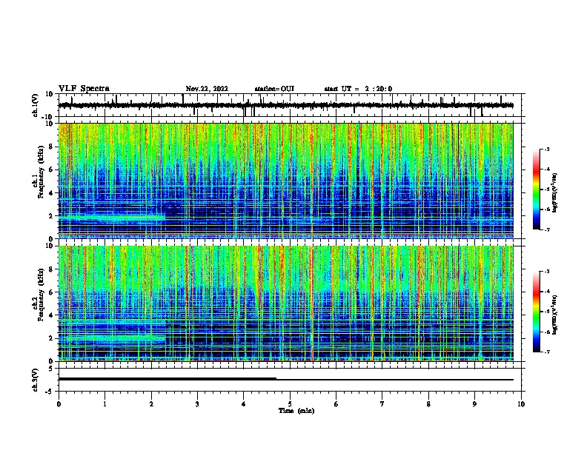Click the "-5" tick of the ch.3(V) axis
This screenshot has width=587, height=453.
50,392
